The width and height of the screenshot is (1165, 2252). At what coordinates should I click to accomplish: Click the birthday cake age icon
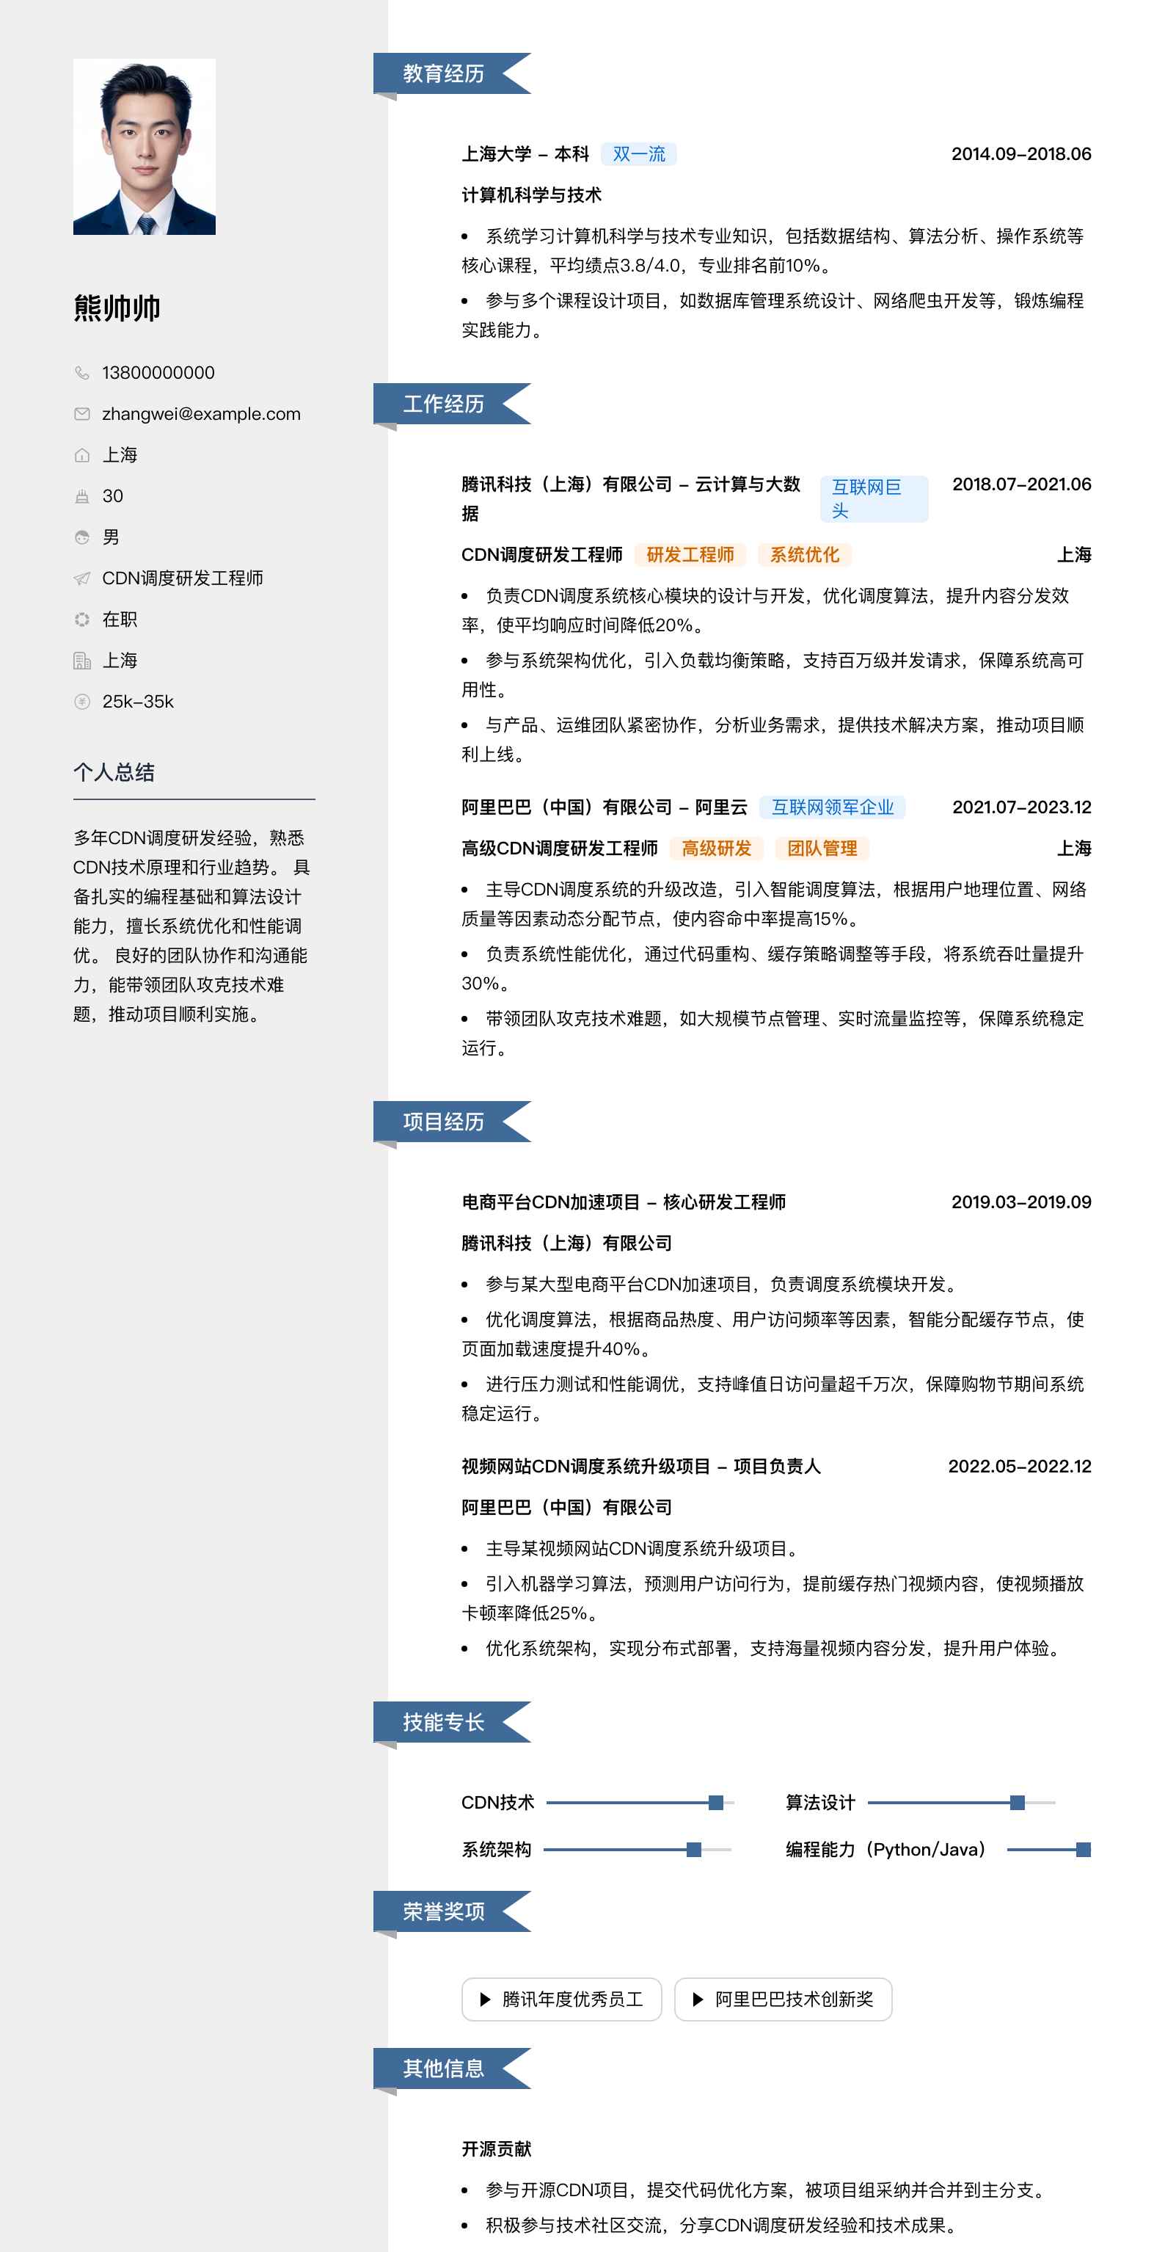coord(82,495)
